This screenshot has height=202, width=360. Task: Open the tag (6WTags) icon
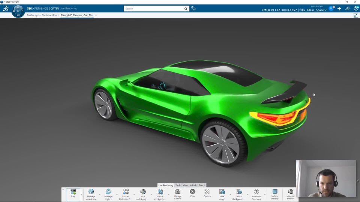(x=193, y=9)
